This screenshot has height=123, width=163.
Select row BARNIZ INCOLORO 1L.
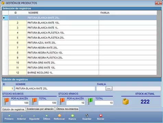[83, 73]
